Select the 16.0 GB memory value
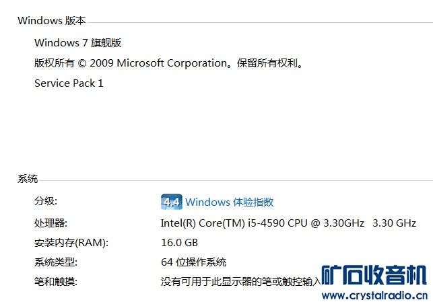 point(179,243)
